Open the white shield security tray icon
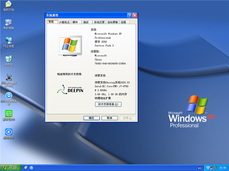 click(x=208, y=168)
